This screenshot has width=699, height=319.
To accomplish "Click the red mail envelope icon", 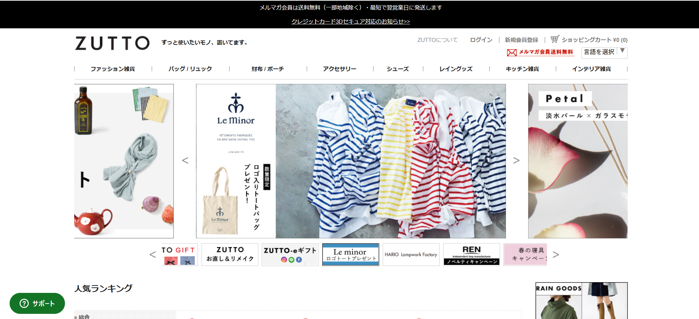I will tap(512, 53).
